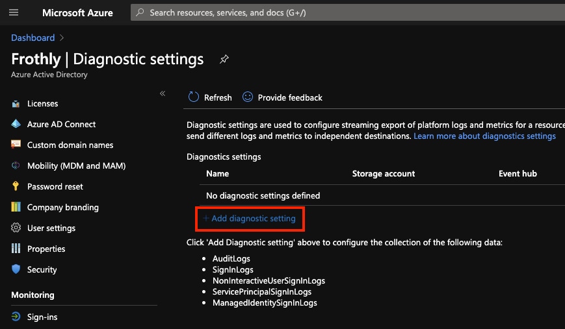The height and width of the screenshot is (329, 565).
Task: Click the Company branding icon
Action: coord(16,207)
